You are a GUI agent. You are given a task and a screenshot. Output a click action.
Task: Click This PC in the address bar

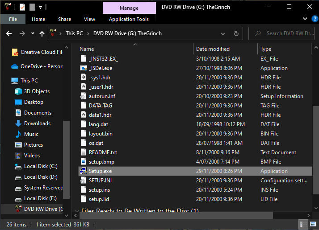point(74,33)
